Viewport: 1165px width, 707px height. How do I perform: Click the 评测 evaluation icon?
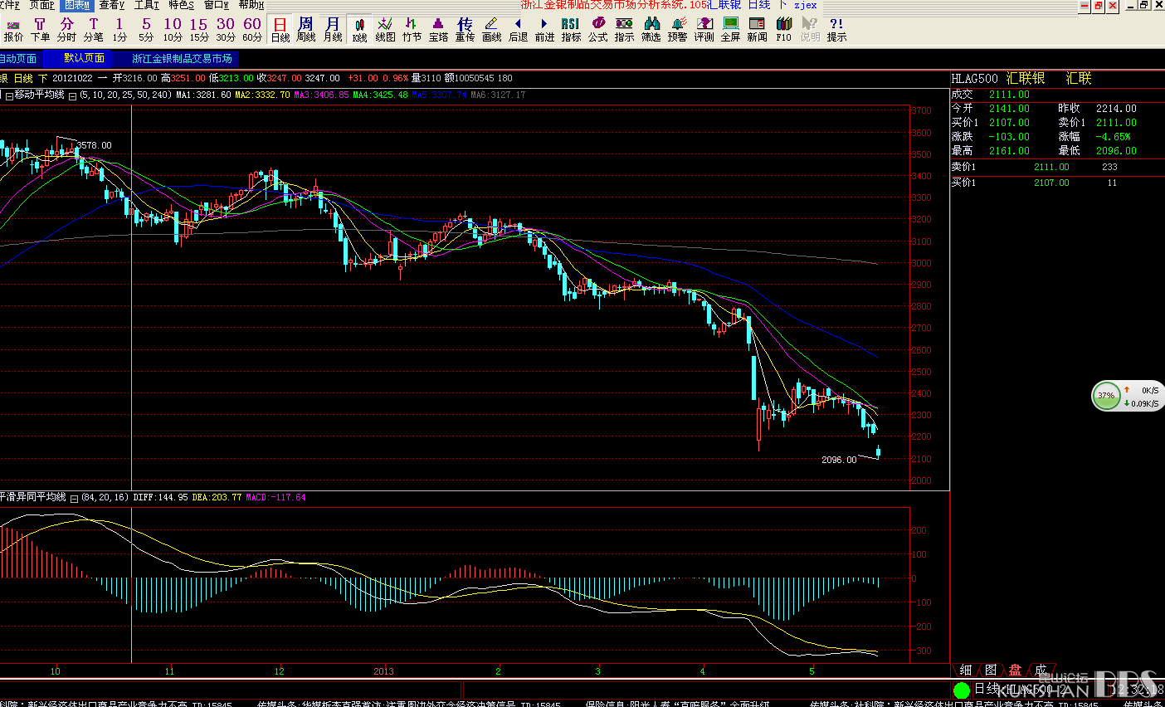click(704, 30)
